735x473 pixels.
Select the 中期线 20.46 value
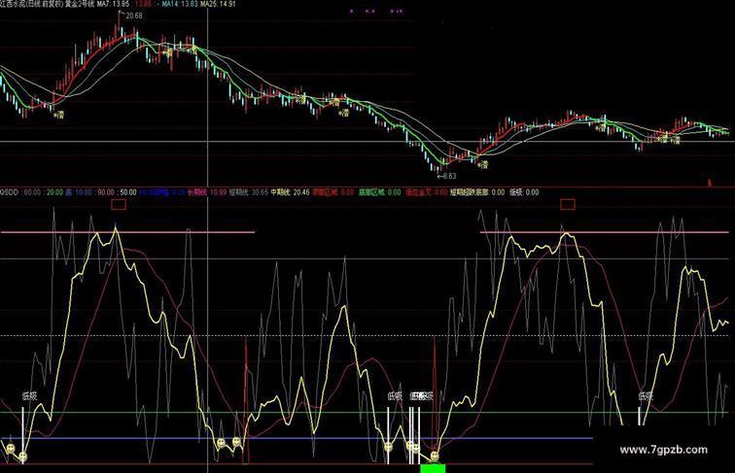[290, 192]
